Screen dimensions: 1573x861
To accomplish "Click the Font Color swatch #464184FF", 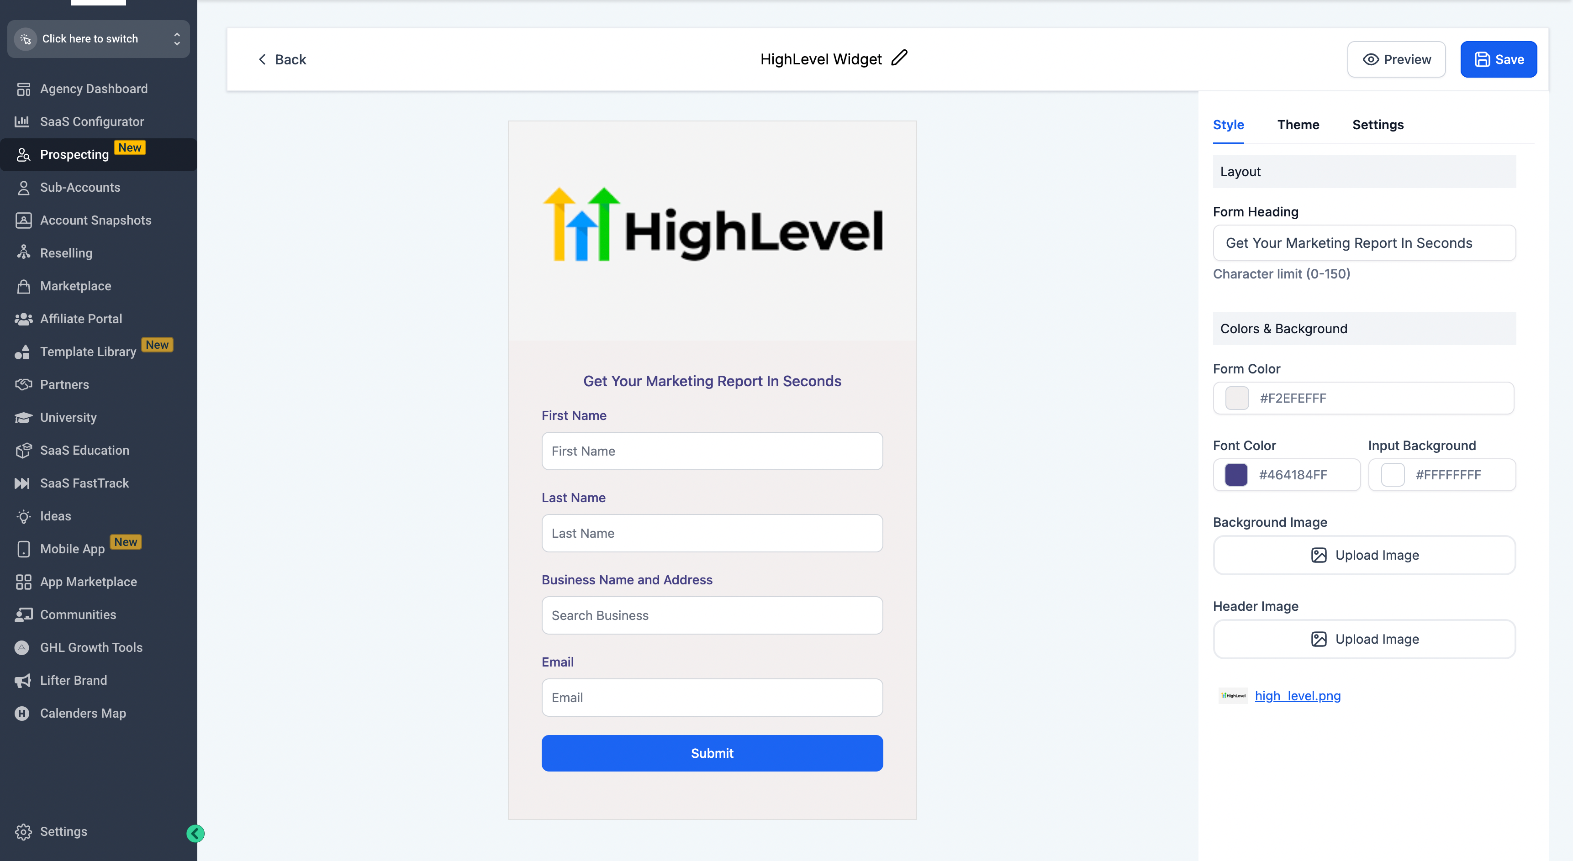I will [x=1236, y=474].
